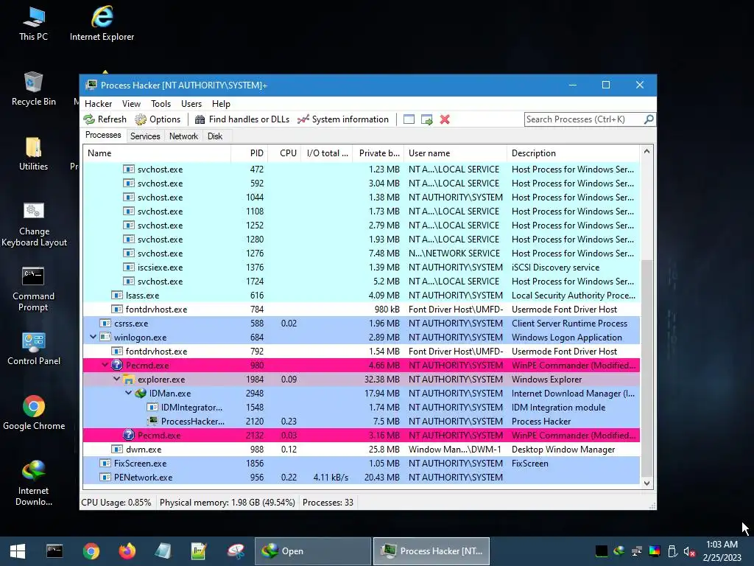
Task: Select the csrss.exe row
Action: coord(362,323)
